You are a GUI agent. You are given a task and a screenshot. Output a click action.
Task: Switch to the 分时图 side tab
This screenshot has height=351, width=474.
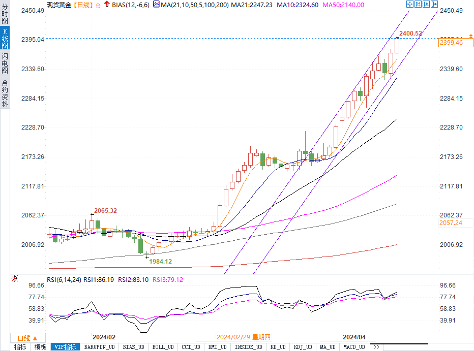pyautogui.click(x=5, y=15)
